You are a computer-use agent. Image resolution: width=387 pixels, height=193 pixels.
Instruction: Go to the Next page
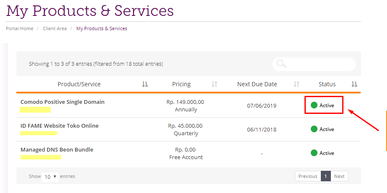tap(339, 176)
